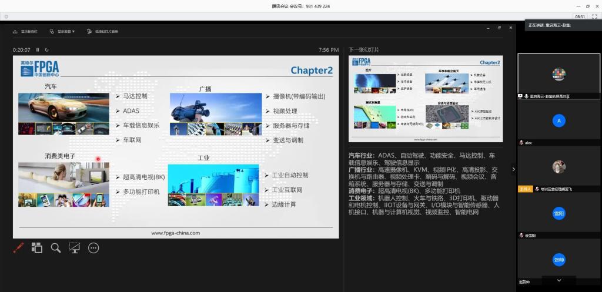
Task: Restart the presentation timer
Action: point(46,50)
